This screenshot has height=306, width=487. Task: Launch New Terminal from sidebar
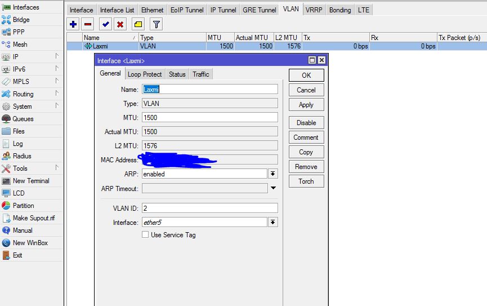(x=31, y=181)
